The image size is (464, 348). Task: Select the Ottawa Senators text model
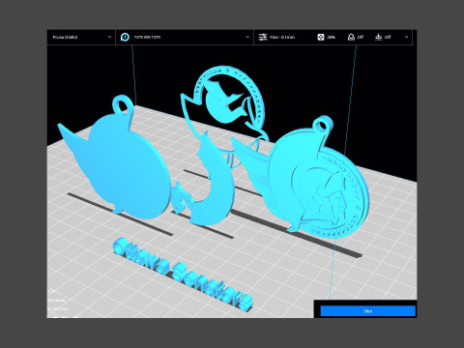point(183,275)
